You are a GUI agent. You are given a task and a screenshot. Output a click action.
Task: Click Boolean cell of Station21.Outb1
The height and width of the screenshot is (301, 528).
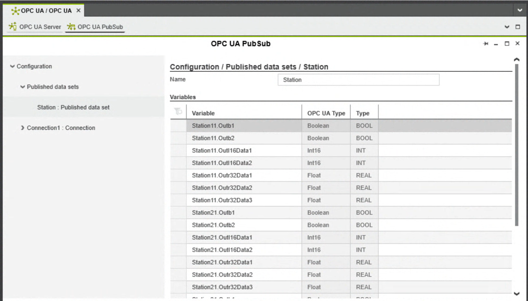click(x=326, y=213)
